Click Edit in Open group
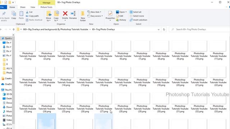The height and width of the screenshot is (129, 230). pos(120,16)
